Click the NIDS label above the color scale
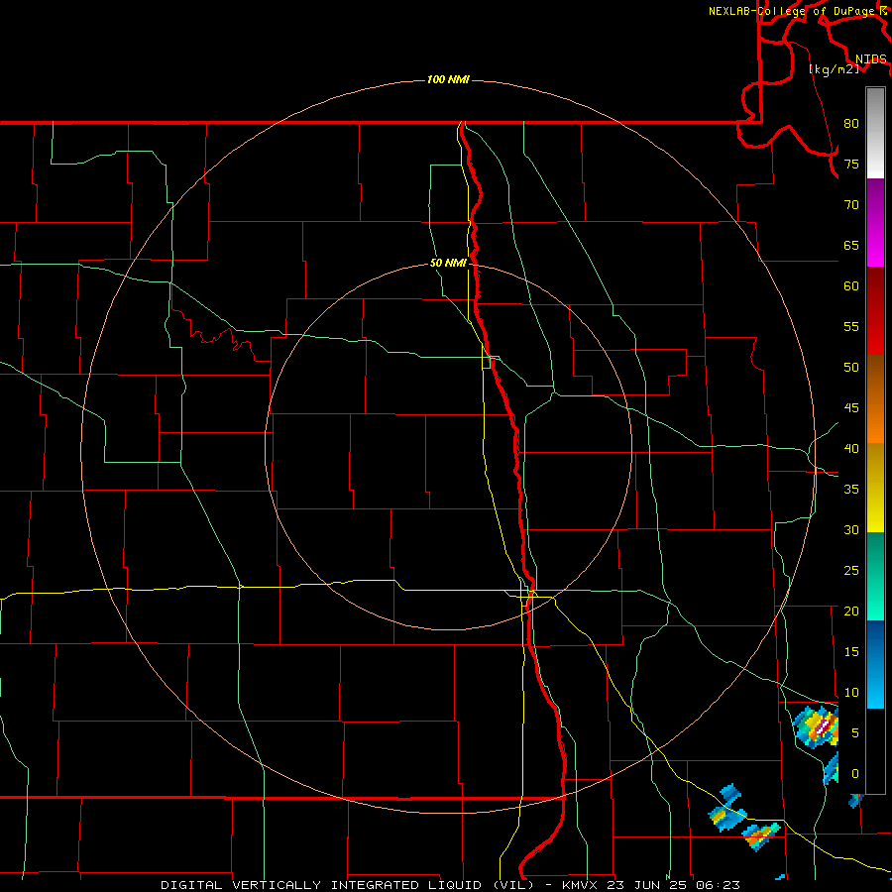 [x=871, y=58]
